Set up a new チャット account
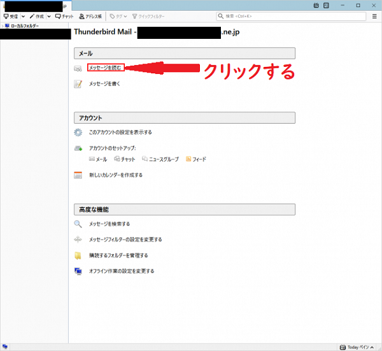Viewport: 382px width, 351px height. [125, 159]
